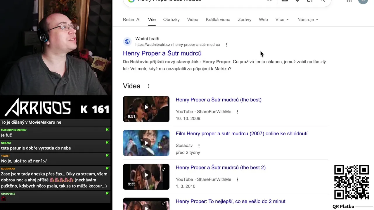Click Kick badge beside GEODDEESS
Screen dimensions: 374x210
click(x=107, y=193)
